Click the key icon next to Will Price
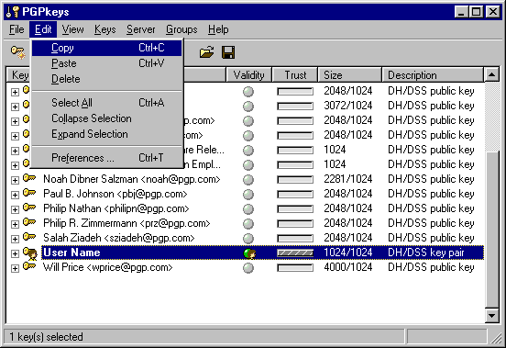Screen dimensions: 506x348 tap(29, 266)
